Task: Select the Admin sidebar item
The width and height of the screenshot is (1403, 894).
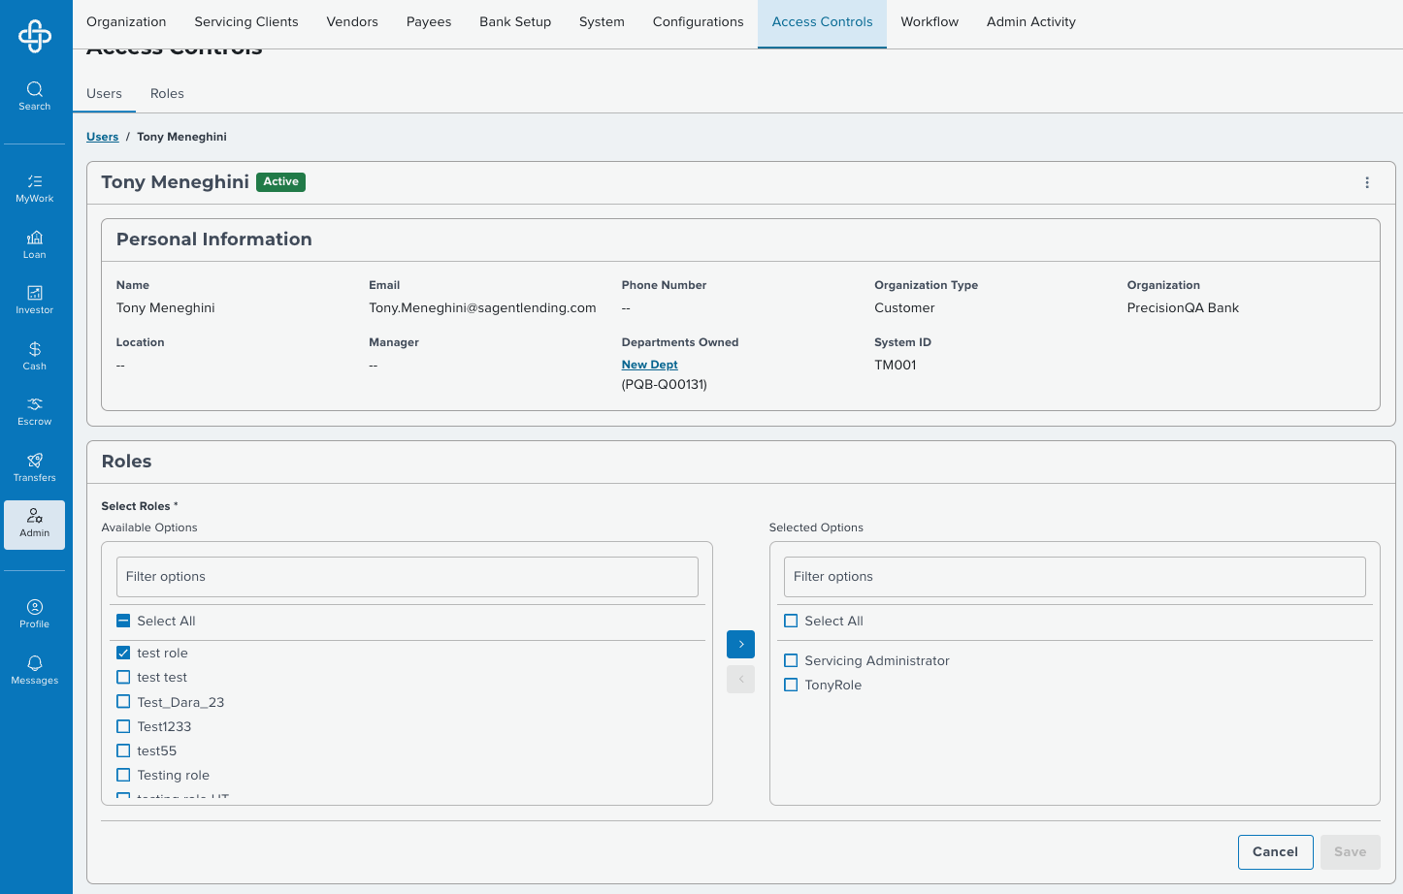Action: [35, 525]
